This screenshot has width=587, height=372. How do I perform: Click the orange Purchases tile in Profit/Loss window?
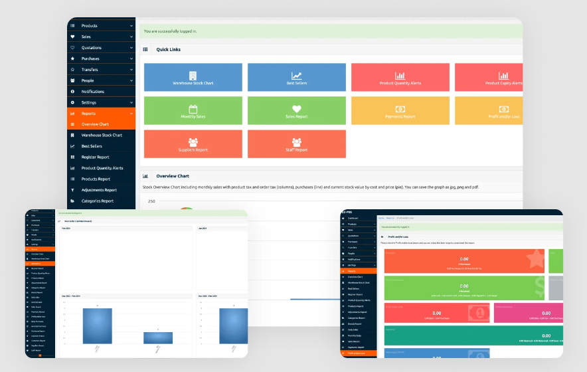[464, 261]
